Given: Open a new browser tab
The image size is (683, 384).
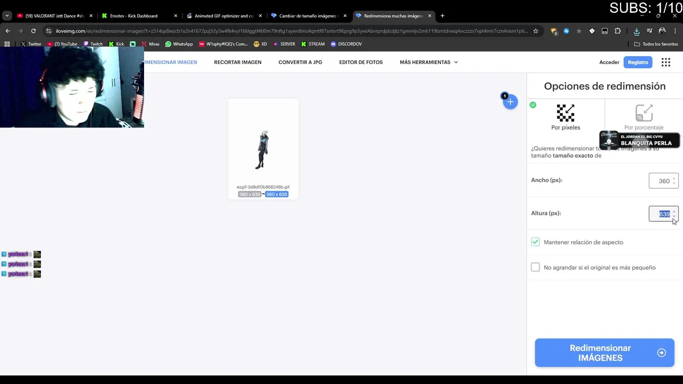Looking at the screenshot, I should [442, 16].
